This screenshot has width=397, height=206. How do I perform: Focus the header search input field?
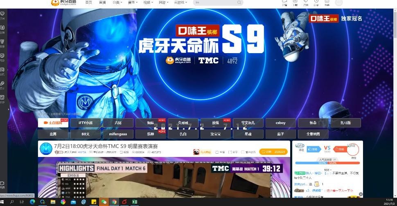[215, 2]
